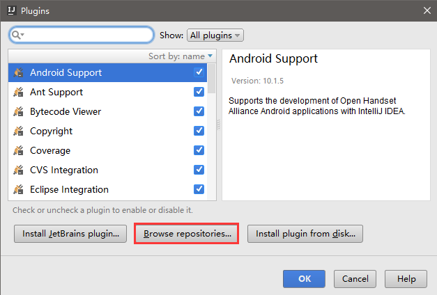Open the search magnifier history icon
Screen dimensions: 437x295
tap(18, 35)
